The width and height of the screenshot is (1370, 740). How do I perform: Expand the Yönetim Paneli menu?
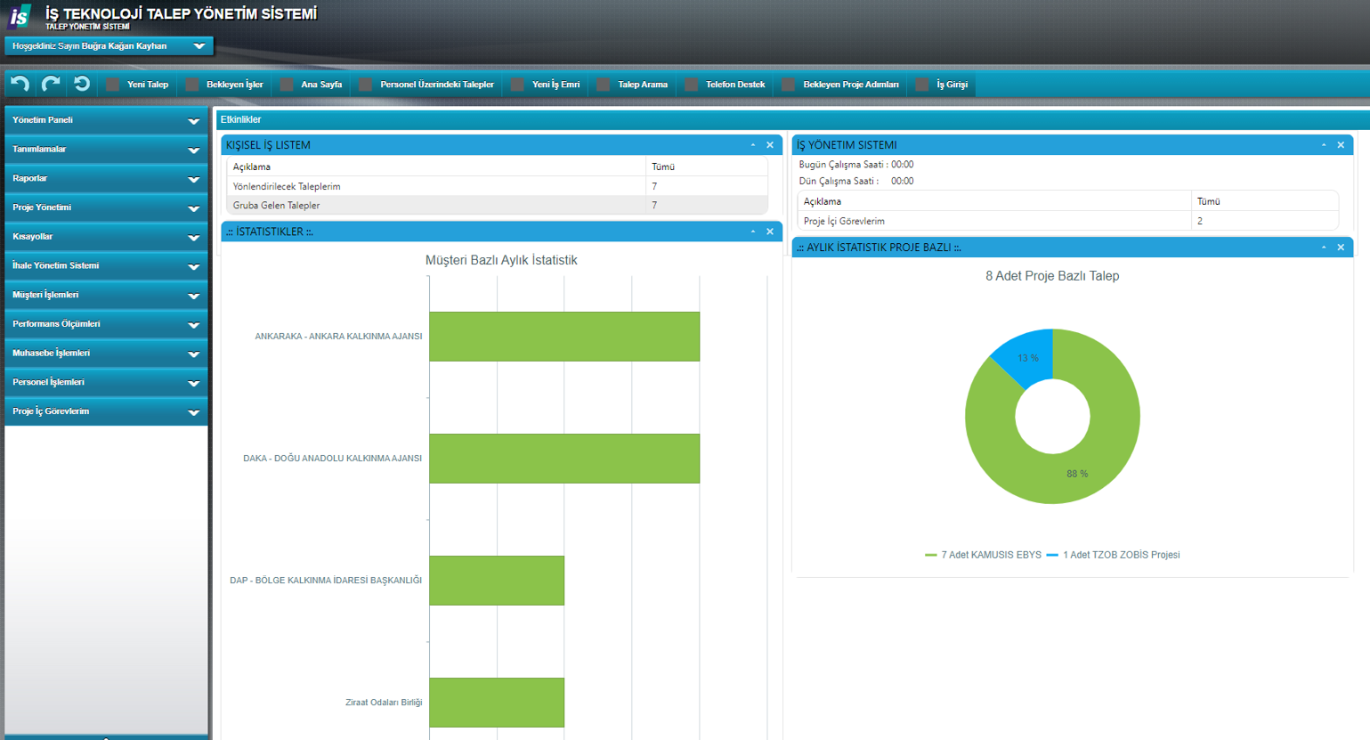tap(106, 120)
